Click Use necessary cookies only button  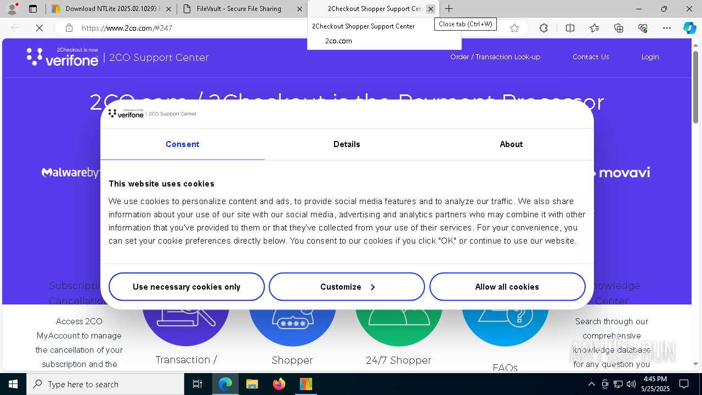(x=186, y=287)
